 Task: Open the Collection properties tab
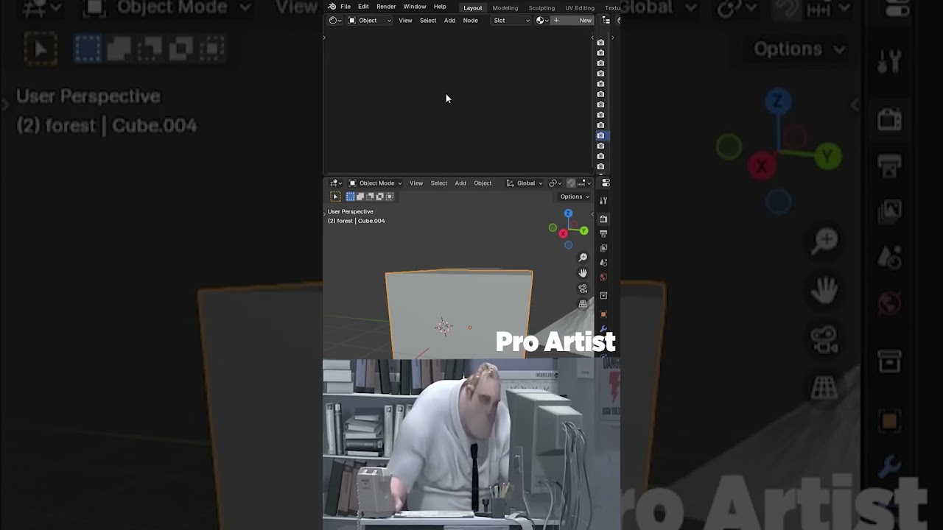click(x=603, y=296)
